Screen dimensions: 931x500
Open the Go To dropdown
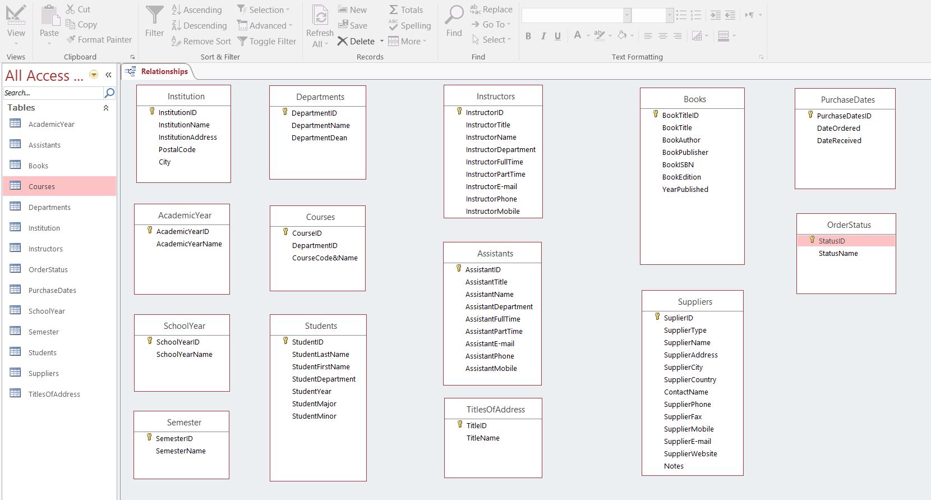pos(509,24)
